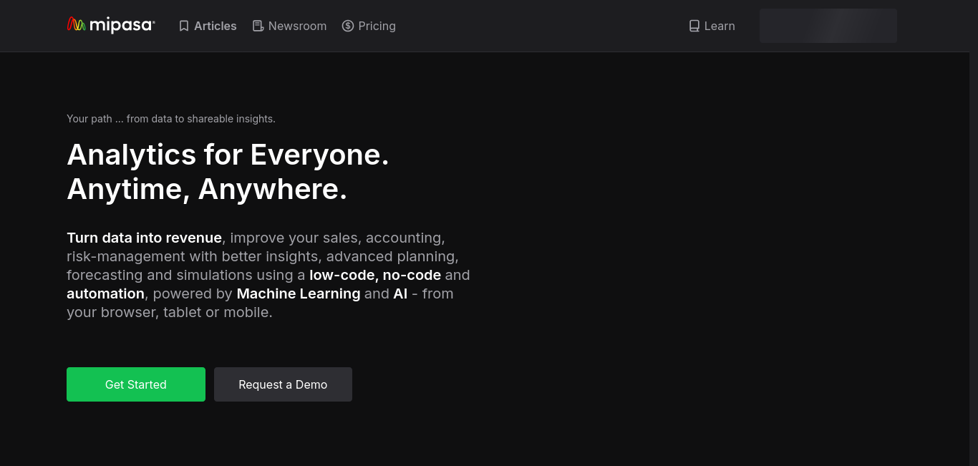978x466 pixels.
Task: Open the Learn link
Action: 712,26
